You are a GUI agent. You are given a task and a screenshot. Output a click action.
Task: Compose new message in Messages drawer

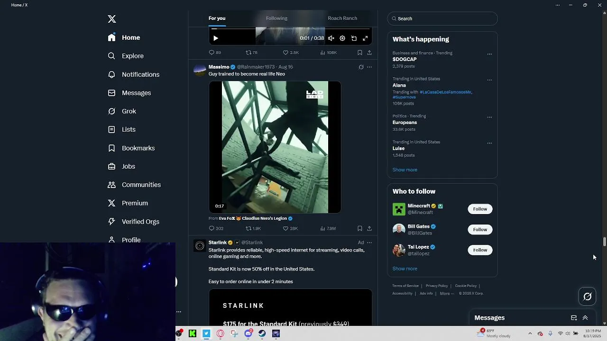(x=574, y=318)
